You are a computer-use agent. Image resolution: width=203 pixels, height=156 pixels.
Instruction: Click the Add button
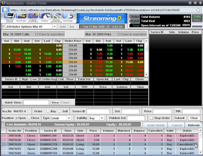point(63,27)
